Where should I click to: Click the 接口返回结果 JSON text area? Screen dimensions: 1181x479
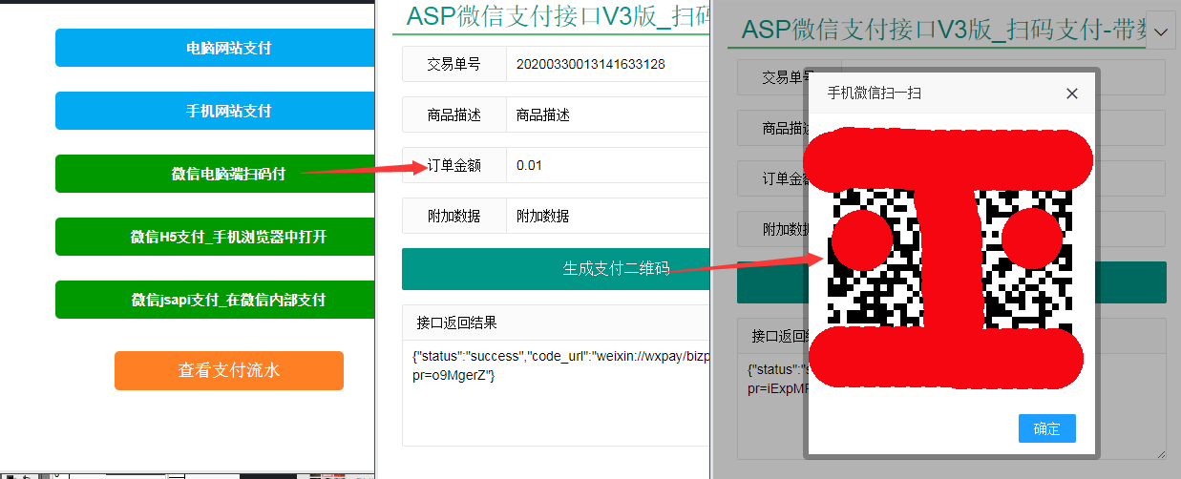point(556,393)
